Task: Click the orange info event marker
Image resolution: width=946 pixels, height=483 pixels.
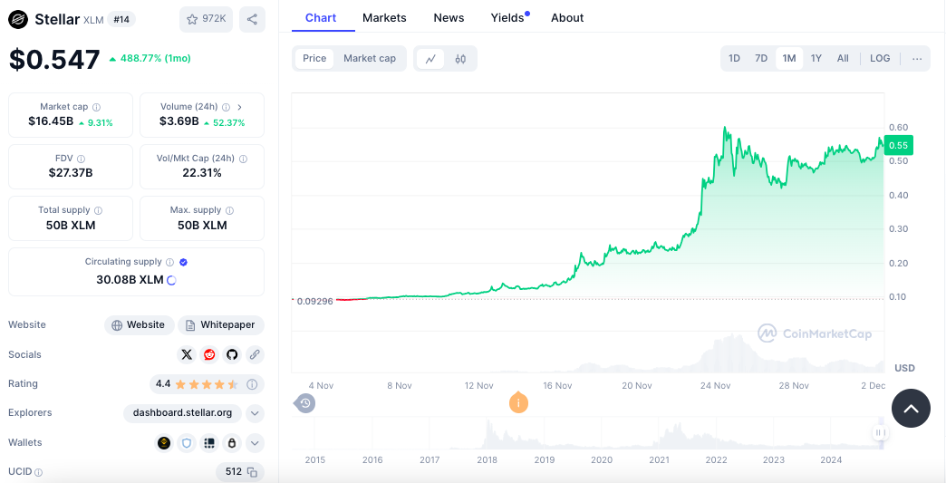Action: pyautogui.click(x=518, y=402)
